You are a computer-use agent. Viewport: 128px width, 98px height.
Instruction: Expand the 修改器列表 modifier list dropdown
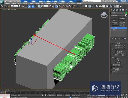tap(119, 15)
